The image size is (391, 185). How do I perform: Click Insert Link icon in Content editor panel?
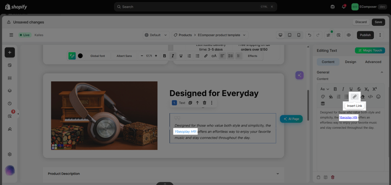click(354, 97)
